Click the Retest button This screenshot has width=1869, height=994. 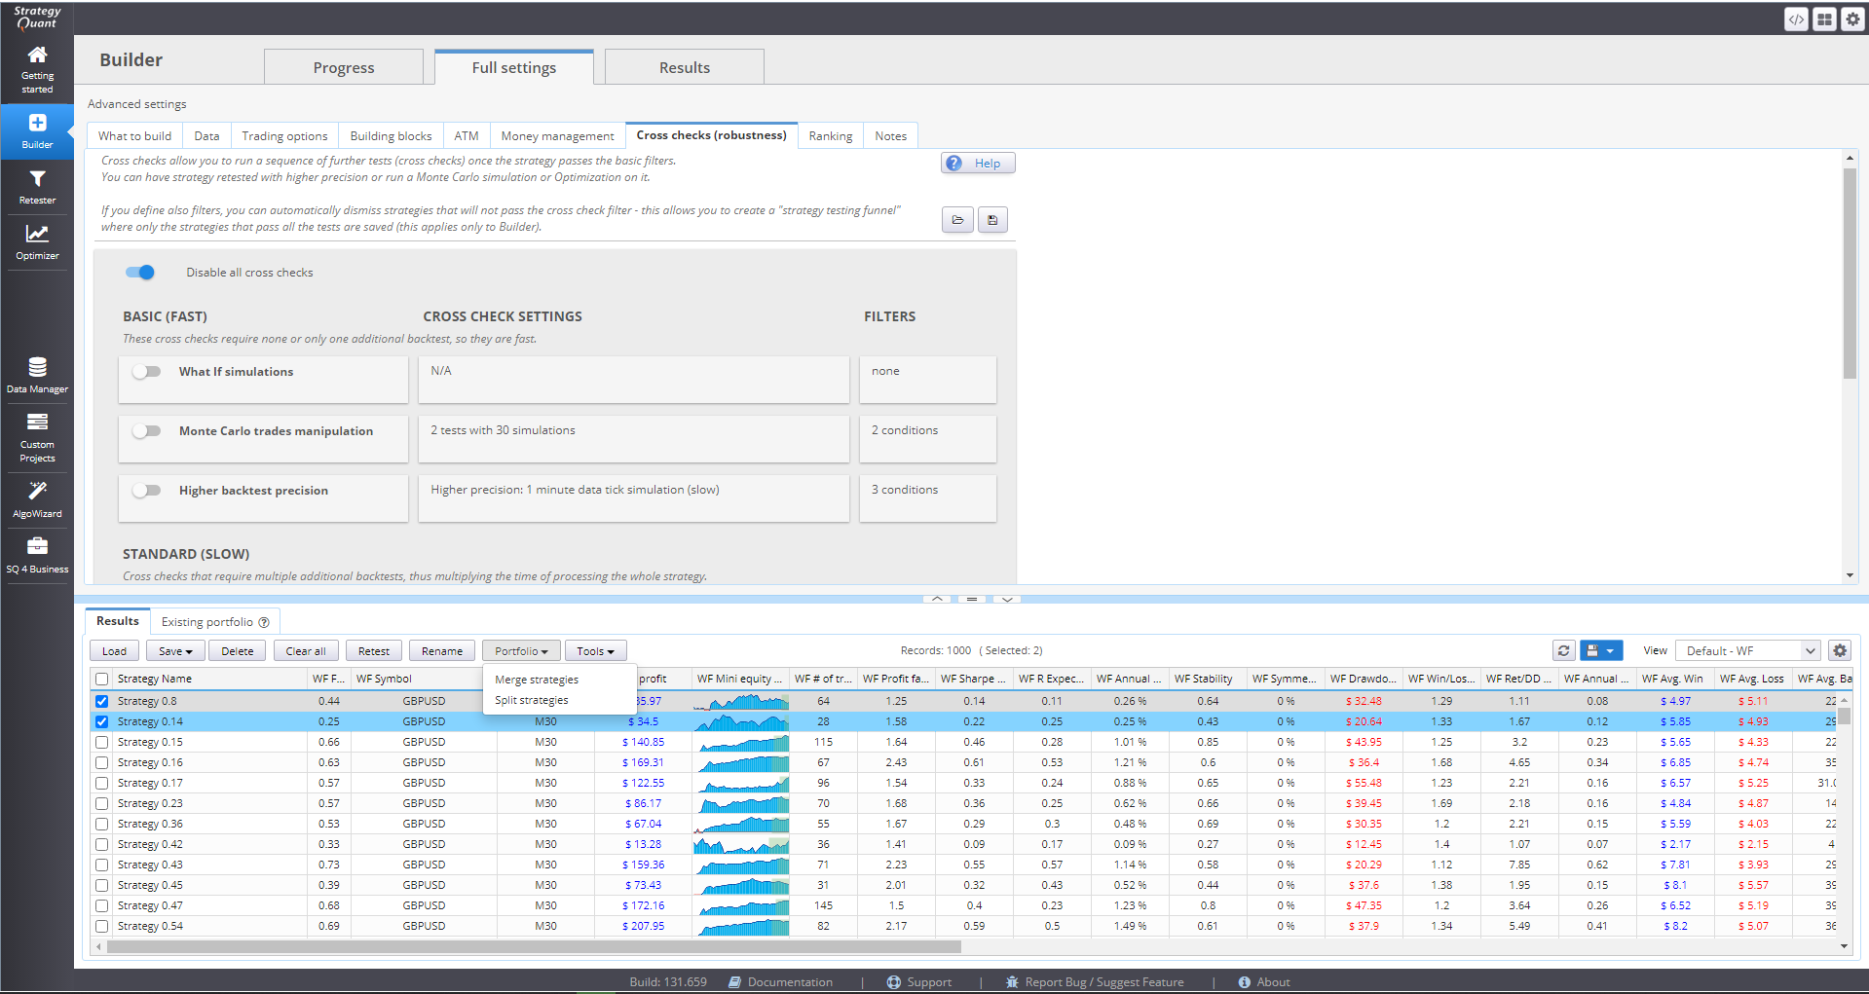click(373, 651)
